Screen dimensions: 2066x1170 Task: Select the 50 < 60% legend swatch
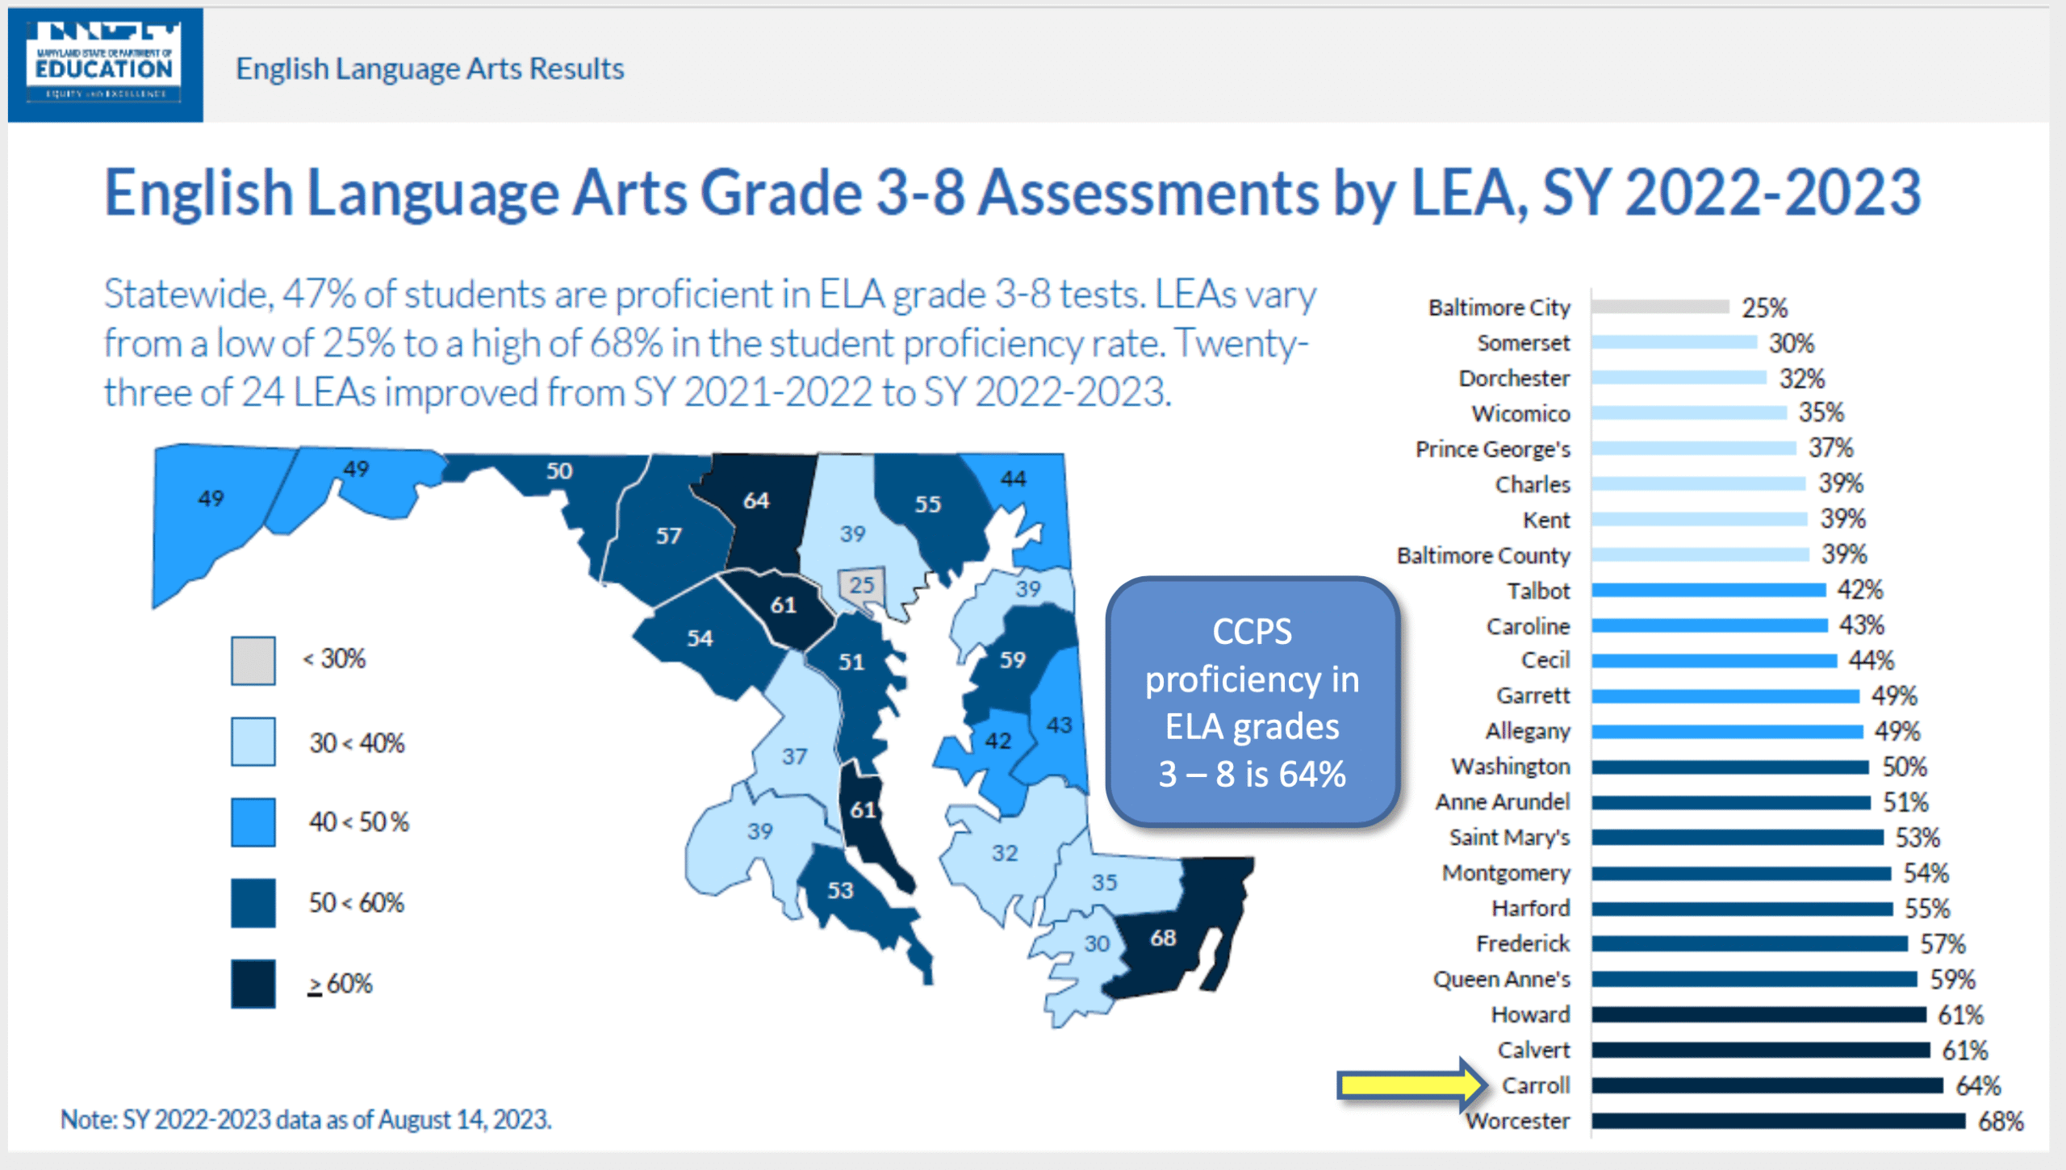pos(253,902)
